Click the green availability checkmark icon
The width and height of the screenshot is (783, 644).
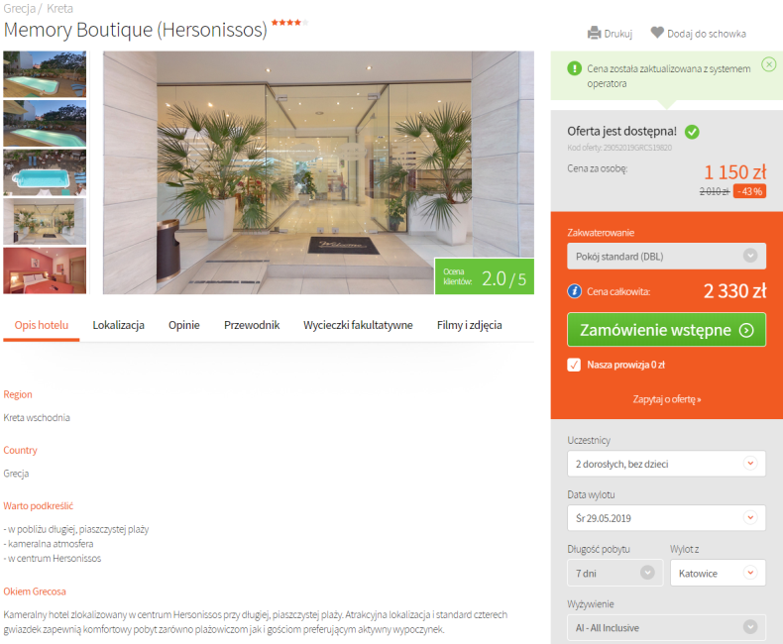692,132
